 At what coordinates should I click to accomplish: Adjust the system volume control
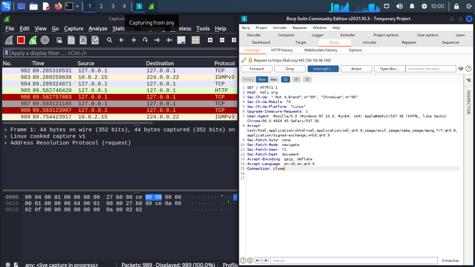pyautogui.click(x=399, y=6)
